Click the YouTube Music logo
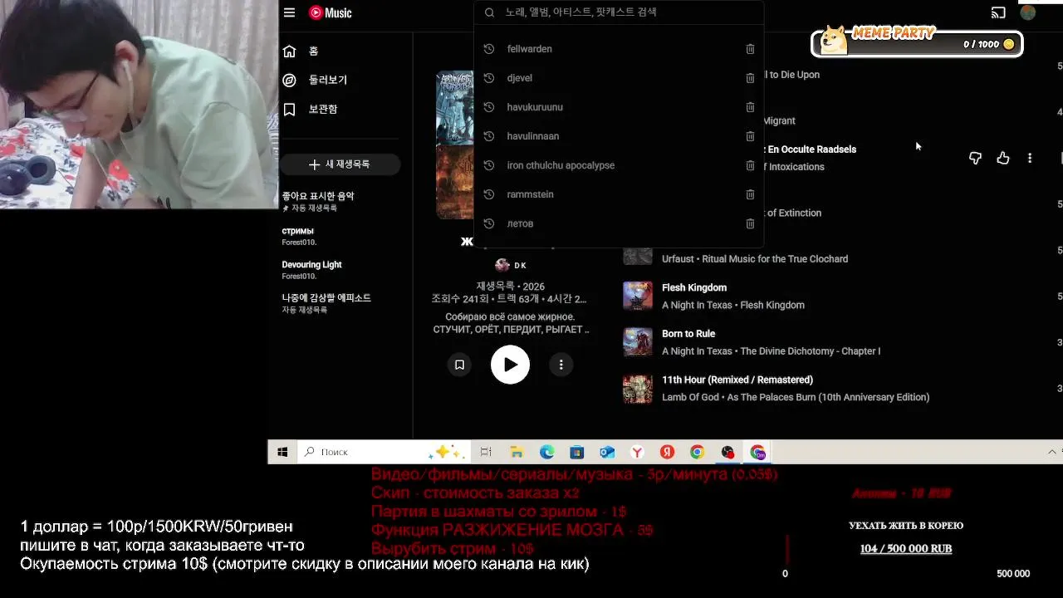Viewport: 1063px width, 598px height. [x=331, y=12]
